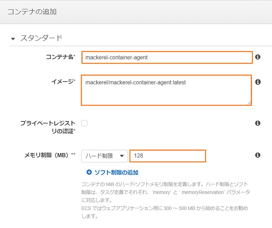This screenshot has width=272, height=228.
Task: Click the スタンダード section heading text
Action: 41,38
